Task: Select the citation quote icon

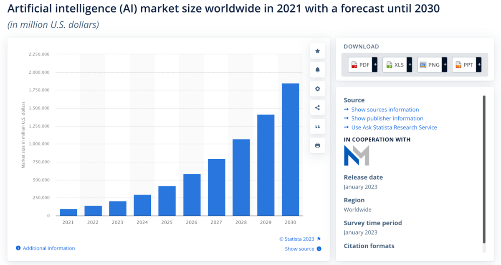Action: pos(318,126)
